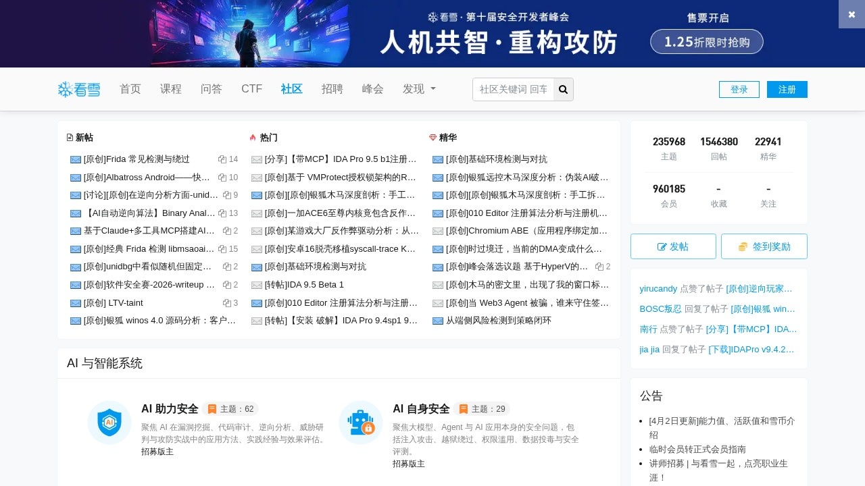Open the AI 自身安全 robot forum icon

pyautogui.click(x=361, y=423)
